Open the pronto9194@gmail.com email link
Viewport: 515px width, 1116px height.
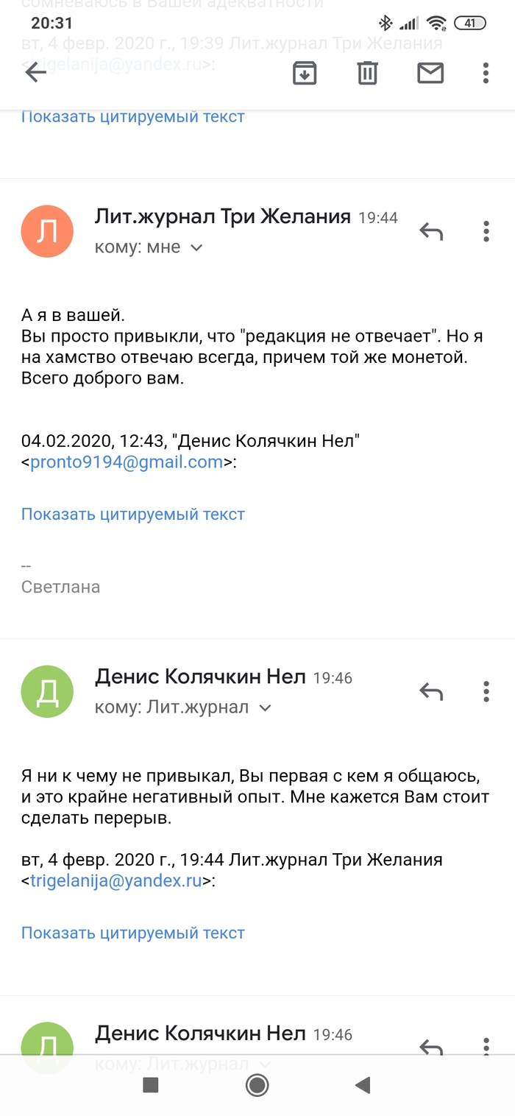[x=126, y=462]
